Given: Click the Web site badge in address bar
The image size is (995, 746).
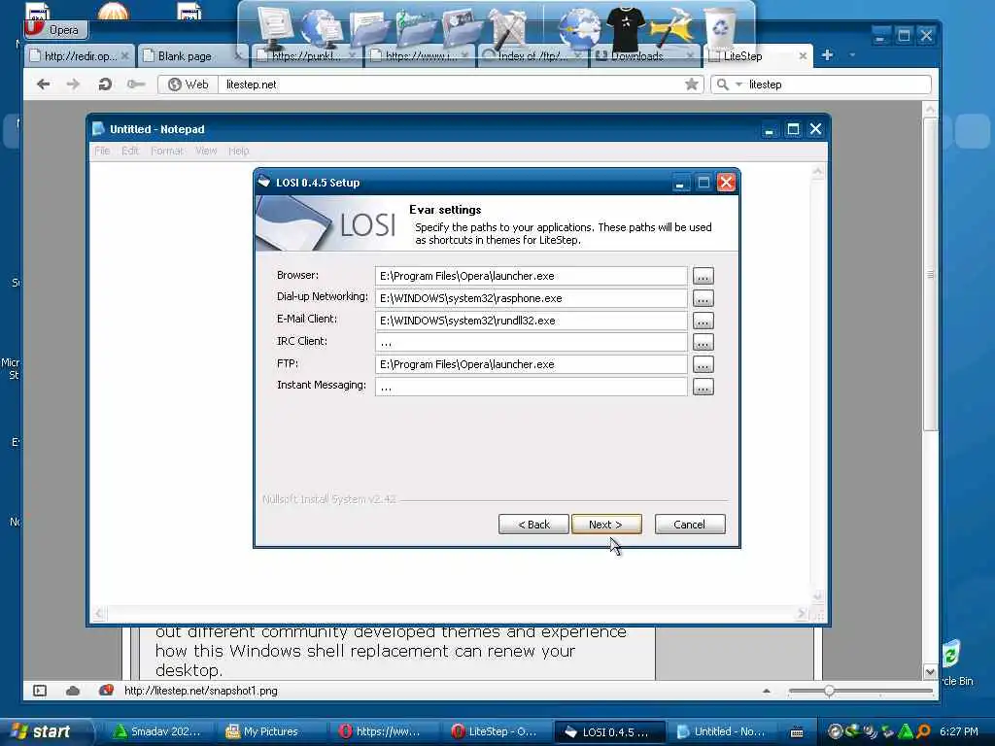Looking at the screenshot, I should pos(188,85).
